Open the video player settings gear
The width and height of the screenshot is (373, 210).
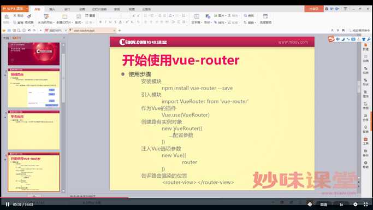(x=355, y=205)
